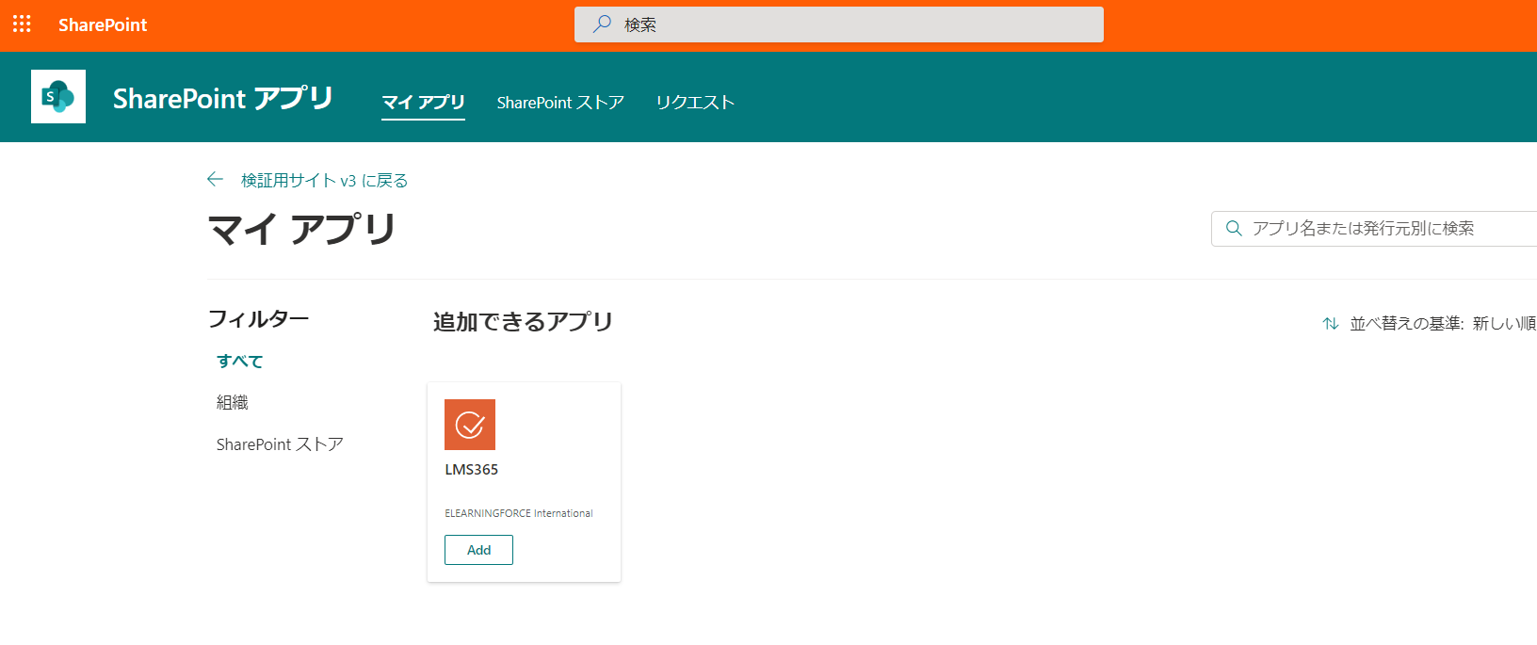The image size is (1537, 645).
Task: Open the sort order dropdown 並べ替えの基準
Action: point(1430,323)
